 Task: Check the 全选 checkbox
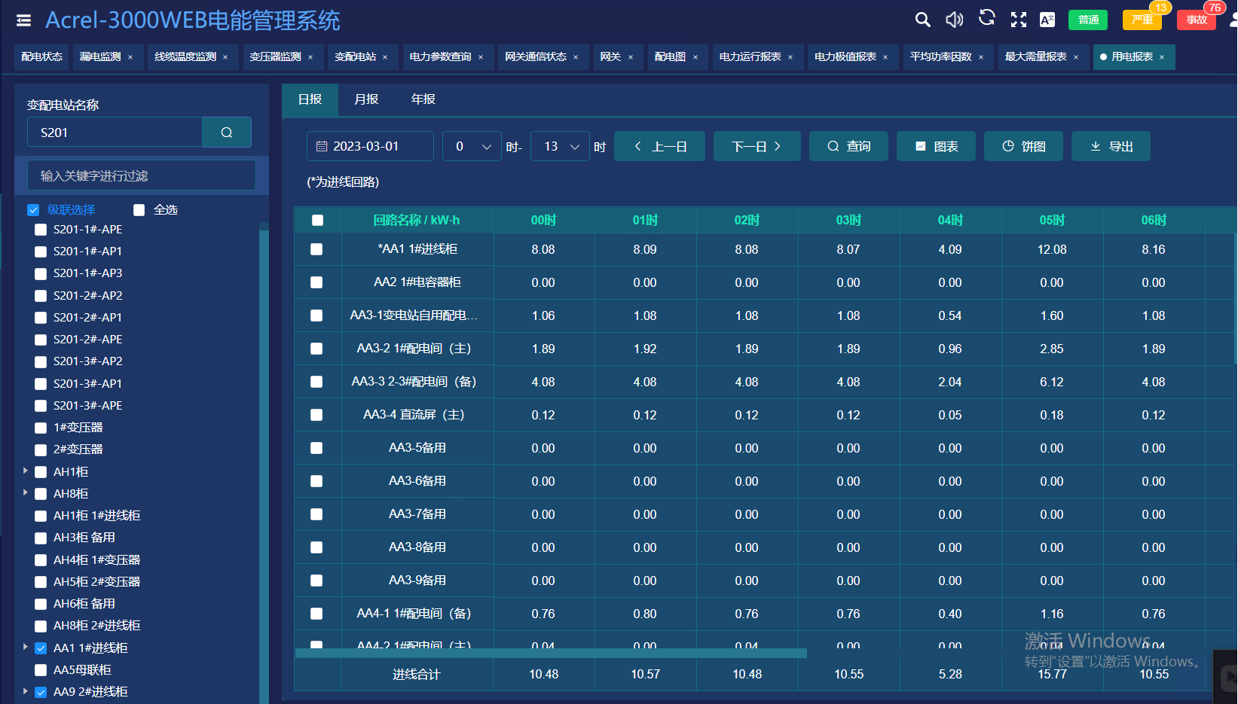tap(139, 210)
